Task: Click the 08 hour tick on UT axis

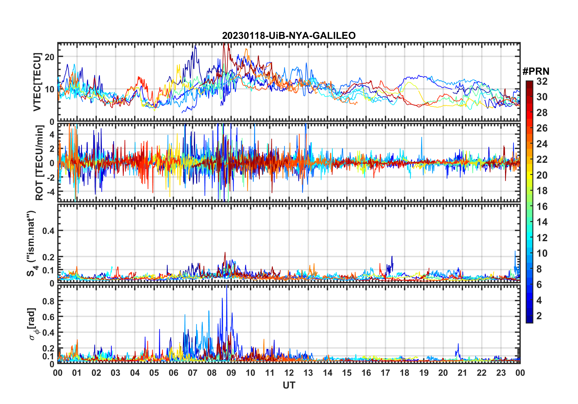Action: (212, 373)
